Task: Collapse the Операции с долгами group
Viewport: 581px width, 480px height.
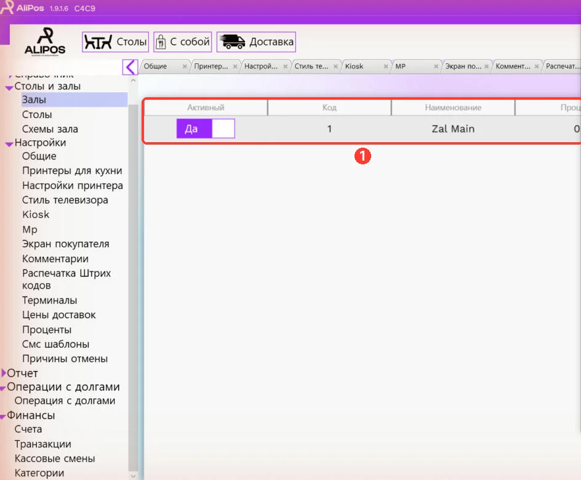Action: [x=3, y=388]
